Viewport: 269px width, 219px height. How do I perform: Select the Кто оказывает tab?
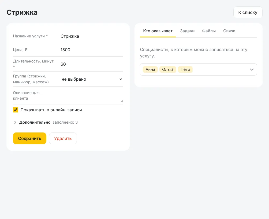(158, 31)
